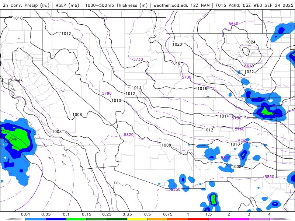Click the 1024 isobar label
The width and height of the screenshot is (295, 221).
[251, 42]
